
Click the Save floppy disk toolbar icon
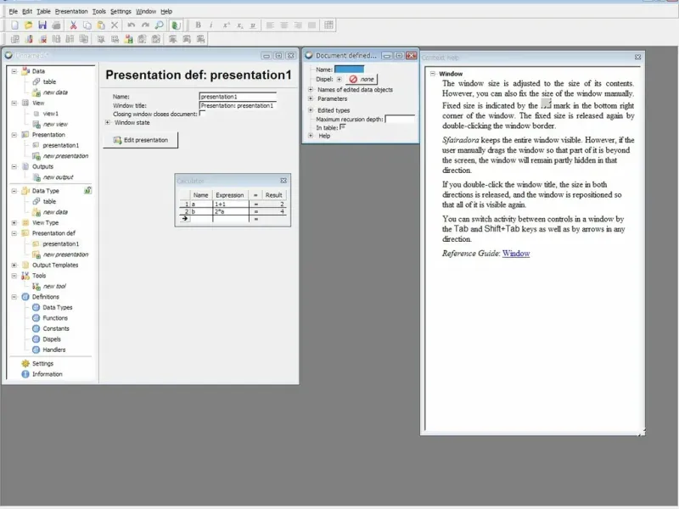(42, 25)
